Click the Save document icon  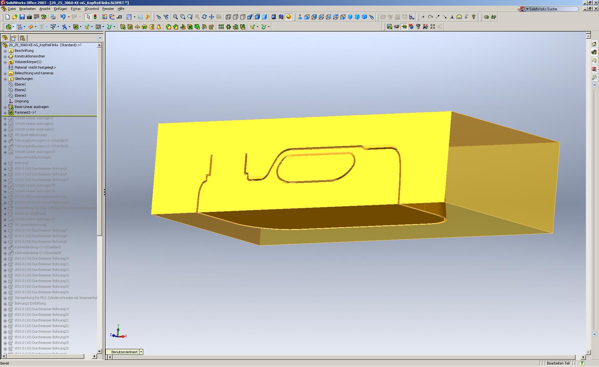click(22, 17)
